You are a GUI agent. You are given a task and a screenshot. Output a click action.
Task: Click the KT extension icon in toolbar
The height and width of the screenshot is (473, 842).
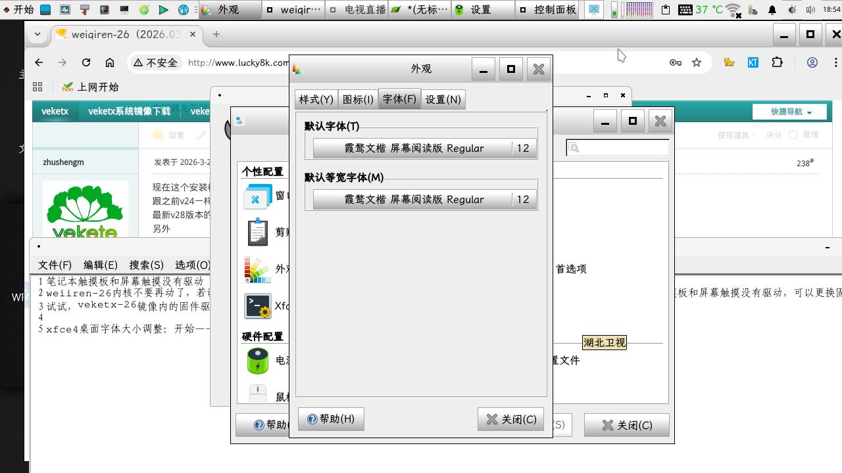(752, 61)
